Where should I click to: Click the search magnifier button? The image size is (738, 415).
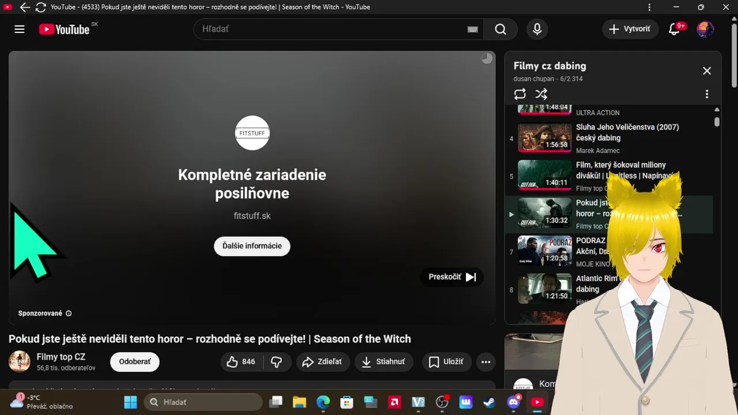500,29
